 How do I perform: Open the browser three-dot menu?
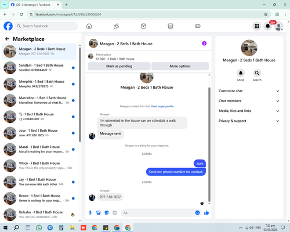(285, 14)
